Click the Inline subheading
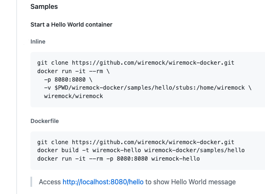The height and width of the screenshot is (194, 265). click(38, 41)
